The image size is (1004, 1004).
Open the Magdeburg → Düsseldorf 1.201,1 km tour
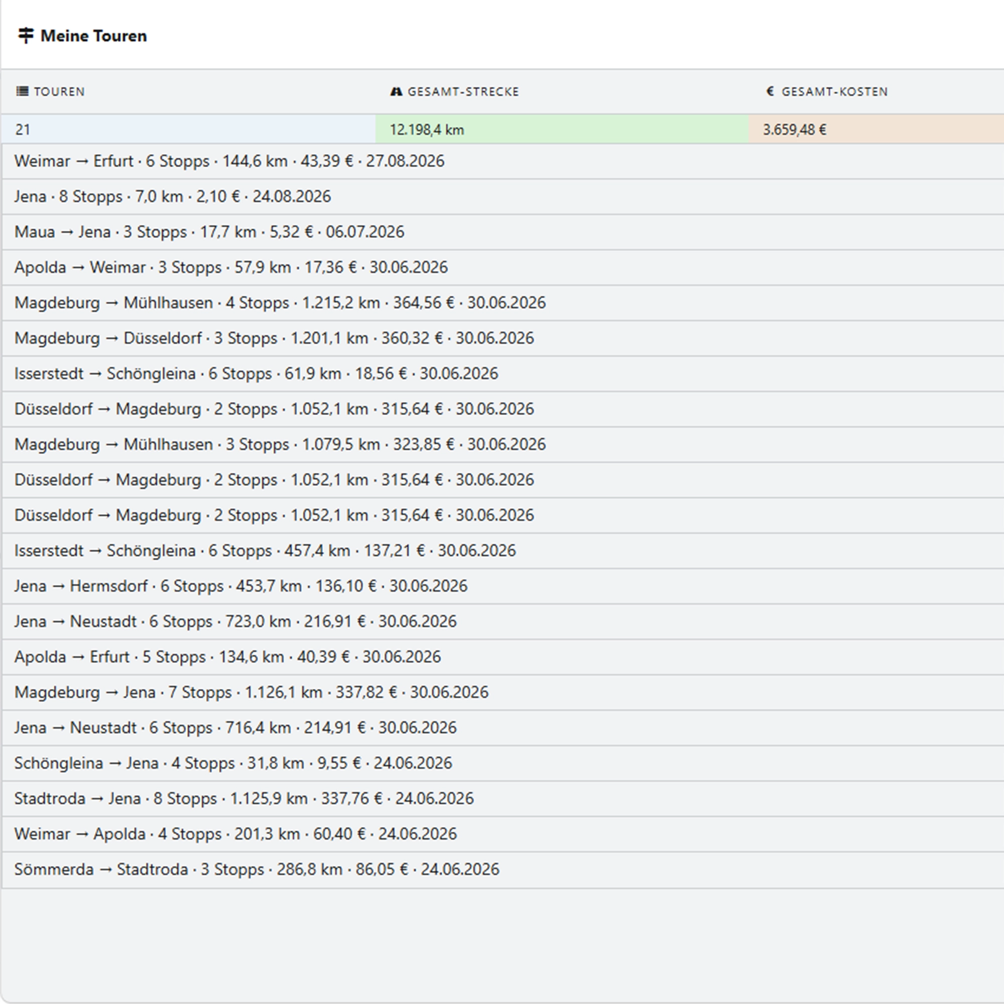click(503, 338)
